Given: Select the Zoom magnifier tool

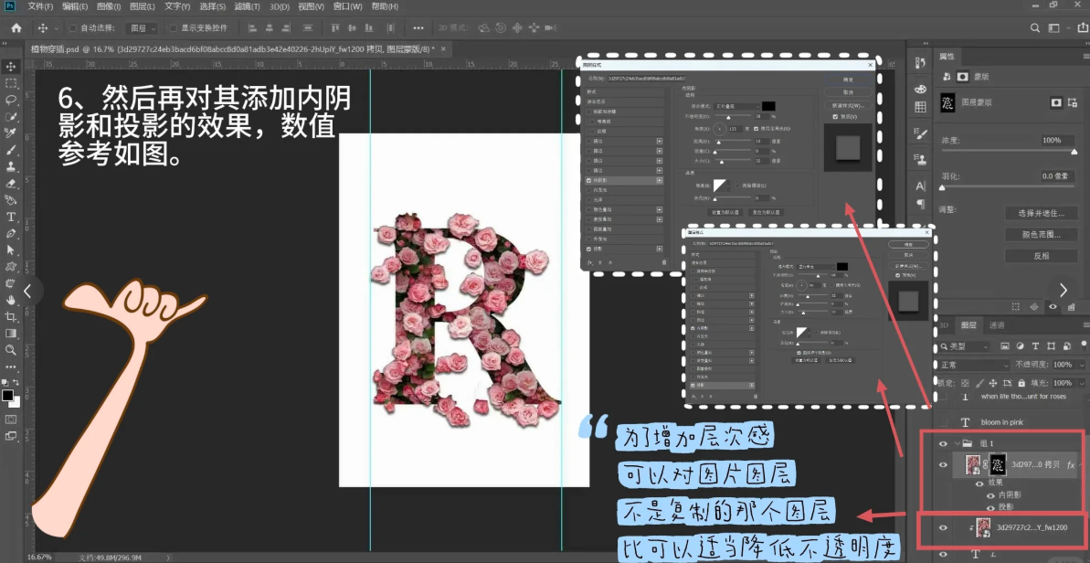Looking at the screenshot, I should 11,349.
